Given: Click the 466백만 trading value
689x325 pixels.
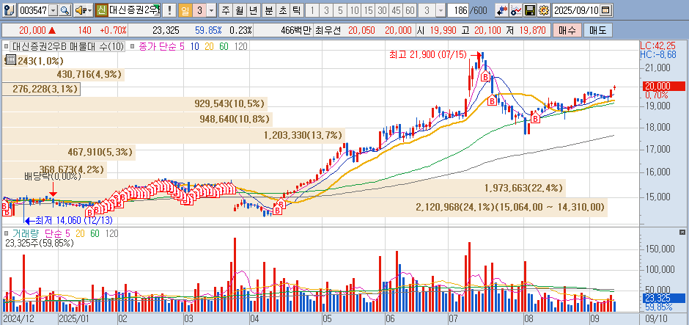Looking at the screenshot, I should 296,30.
